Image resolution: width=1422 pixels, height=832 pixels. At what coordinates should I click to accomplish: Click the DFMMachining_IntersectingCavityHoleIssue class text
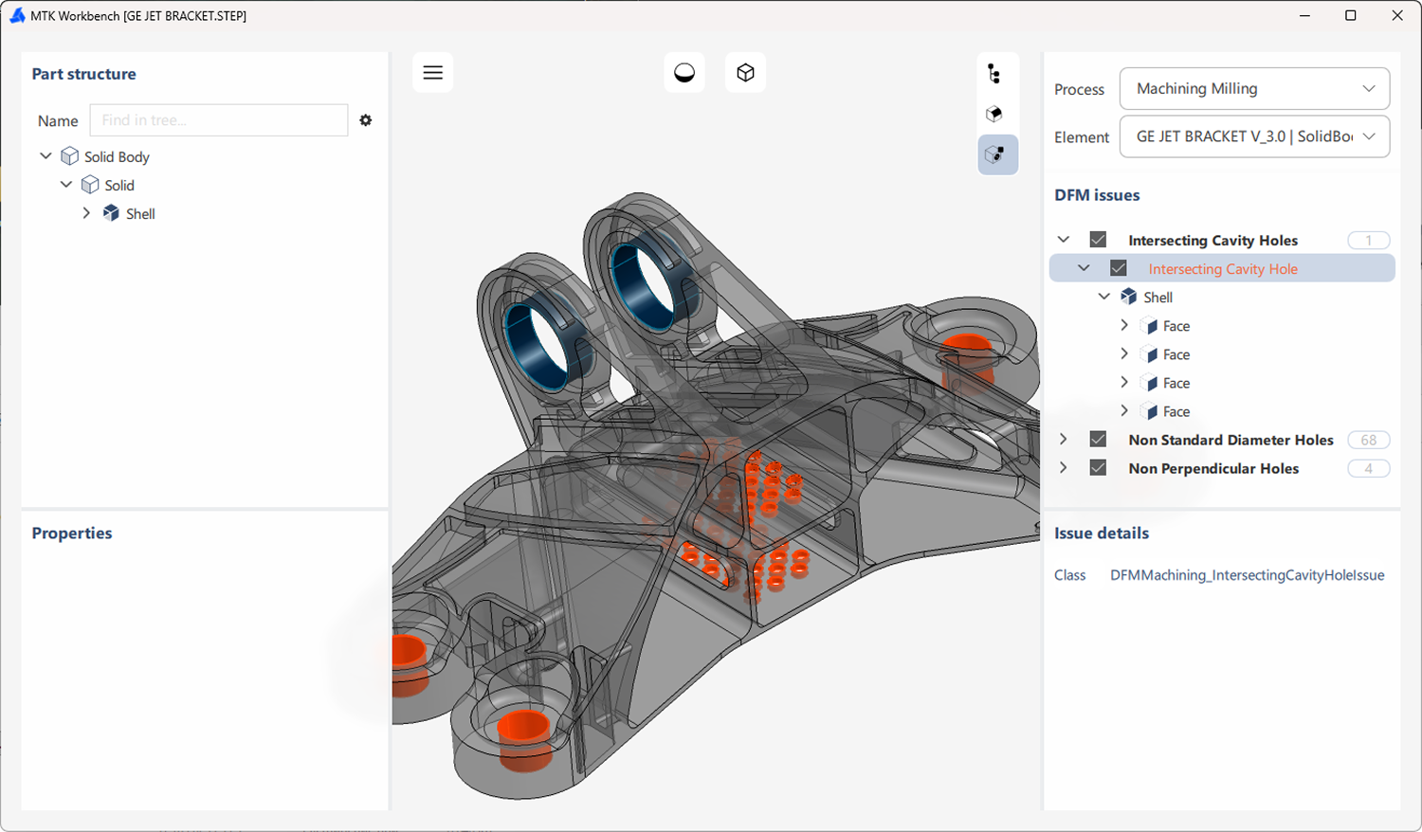1247,575
